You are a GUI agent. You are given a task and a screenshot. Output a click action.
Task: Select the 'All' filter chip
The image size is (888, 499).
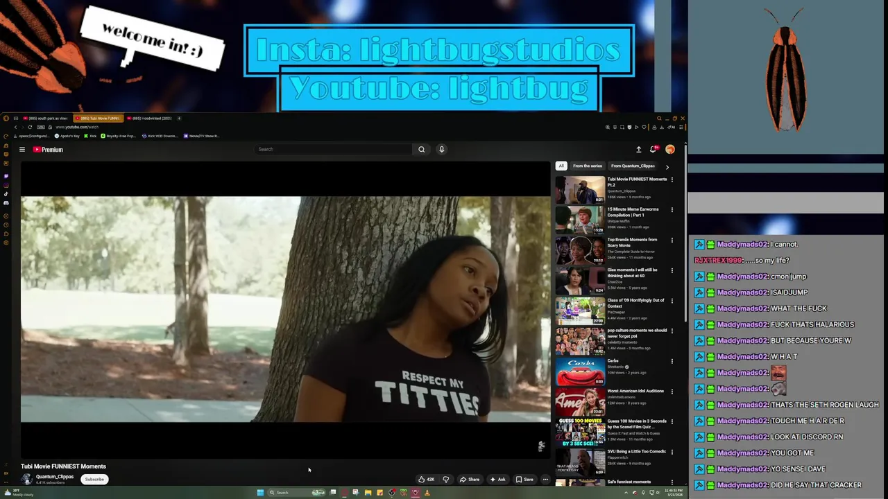pos(561,166)
